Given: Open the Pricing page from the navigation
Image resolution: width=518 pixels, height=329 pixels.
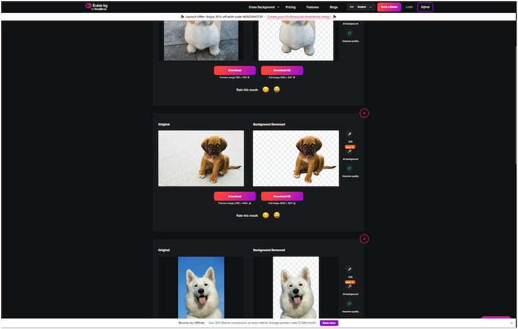Looking at the screenshot, I should 291,6.
